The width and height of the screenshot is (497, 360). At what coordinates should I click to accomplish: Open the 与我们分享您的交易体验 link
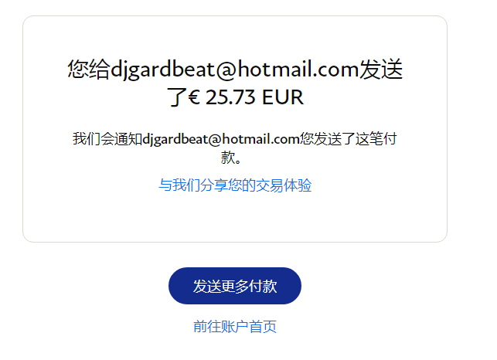pos(235,185)
